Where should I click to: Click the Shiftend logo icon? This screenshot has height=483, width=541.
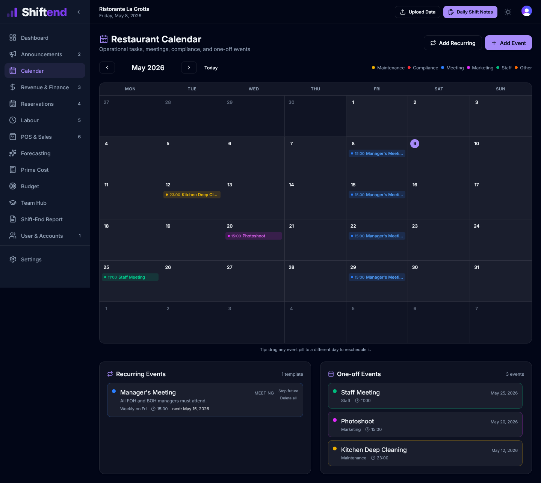click(12, 12)
